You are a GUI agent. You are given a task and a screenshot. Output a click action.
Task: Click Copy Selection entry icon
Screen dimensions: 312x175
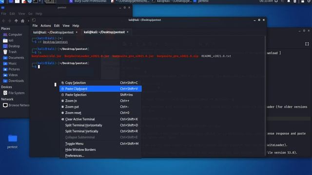[x=63, y=83]
